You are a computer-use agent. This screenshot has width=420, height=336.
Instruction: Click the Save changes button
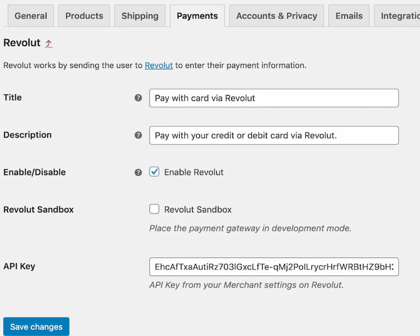pos(36,326)
